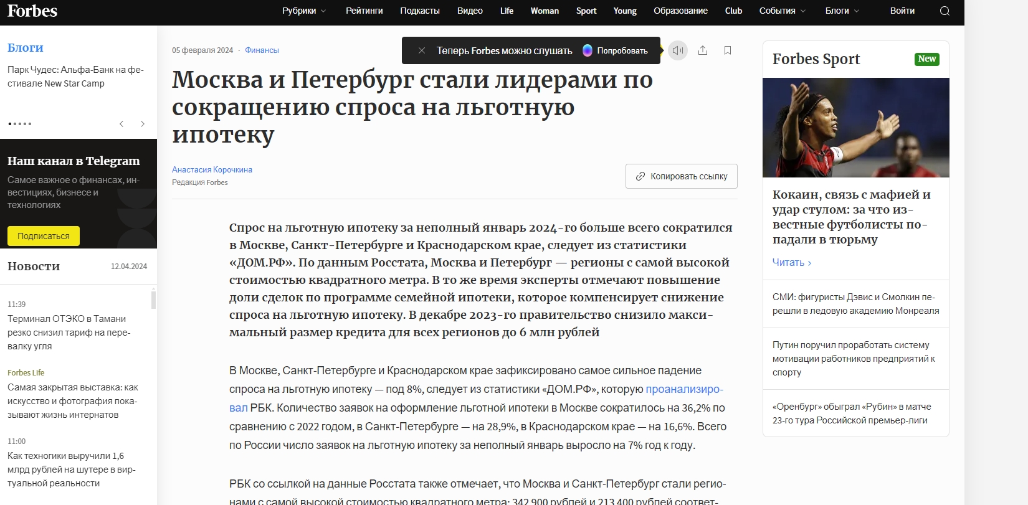
Task: Read 'Как техногики выручили 1,6 млрд' news
Action: [x=71, y=470]
